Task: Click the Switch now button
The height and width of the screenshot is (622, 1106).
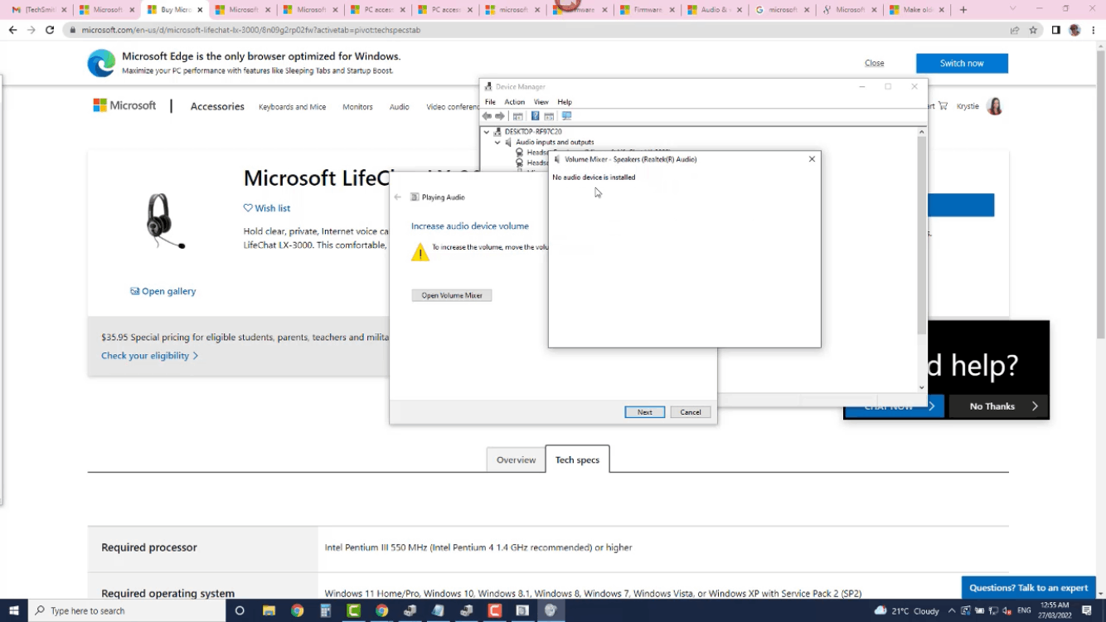Action: pyautogui.click(x=962, y=63)
